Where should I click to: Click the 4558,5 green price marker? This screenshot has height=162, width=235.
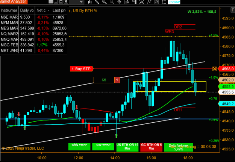227,86
